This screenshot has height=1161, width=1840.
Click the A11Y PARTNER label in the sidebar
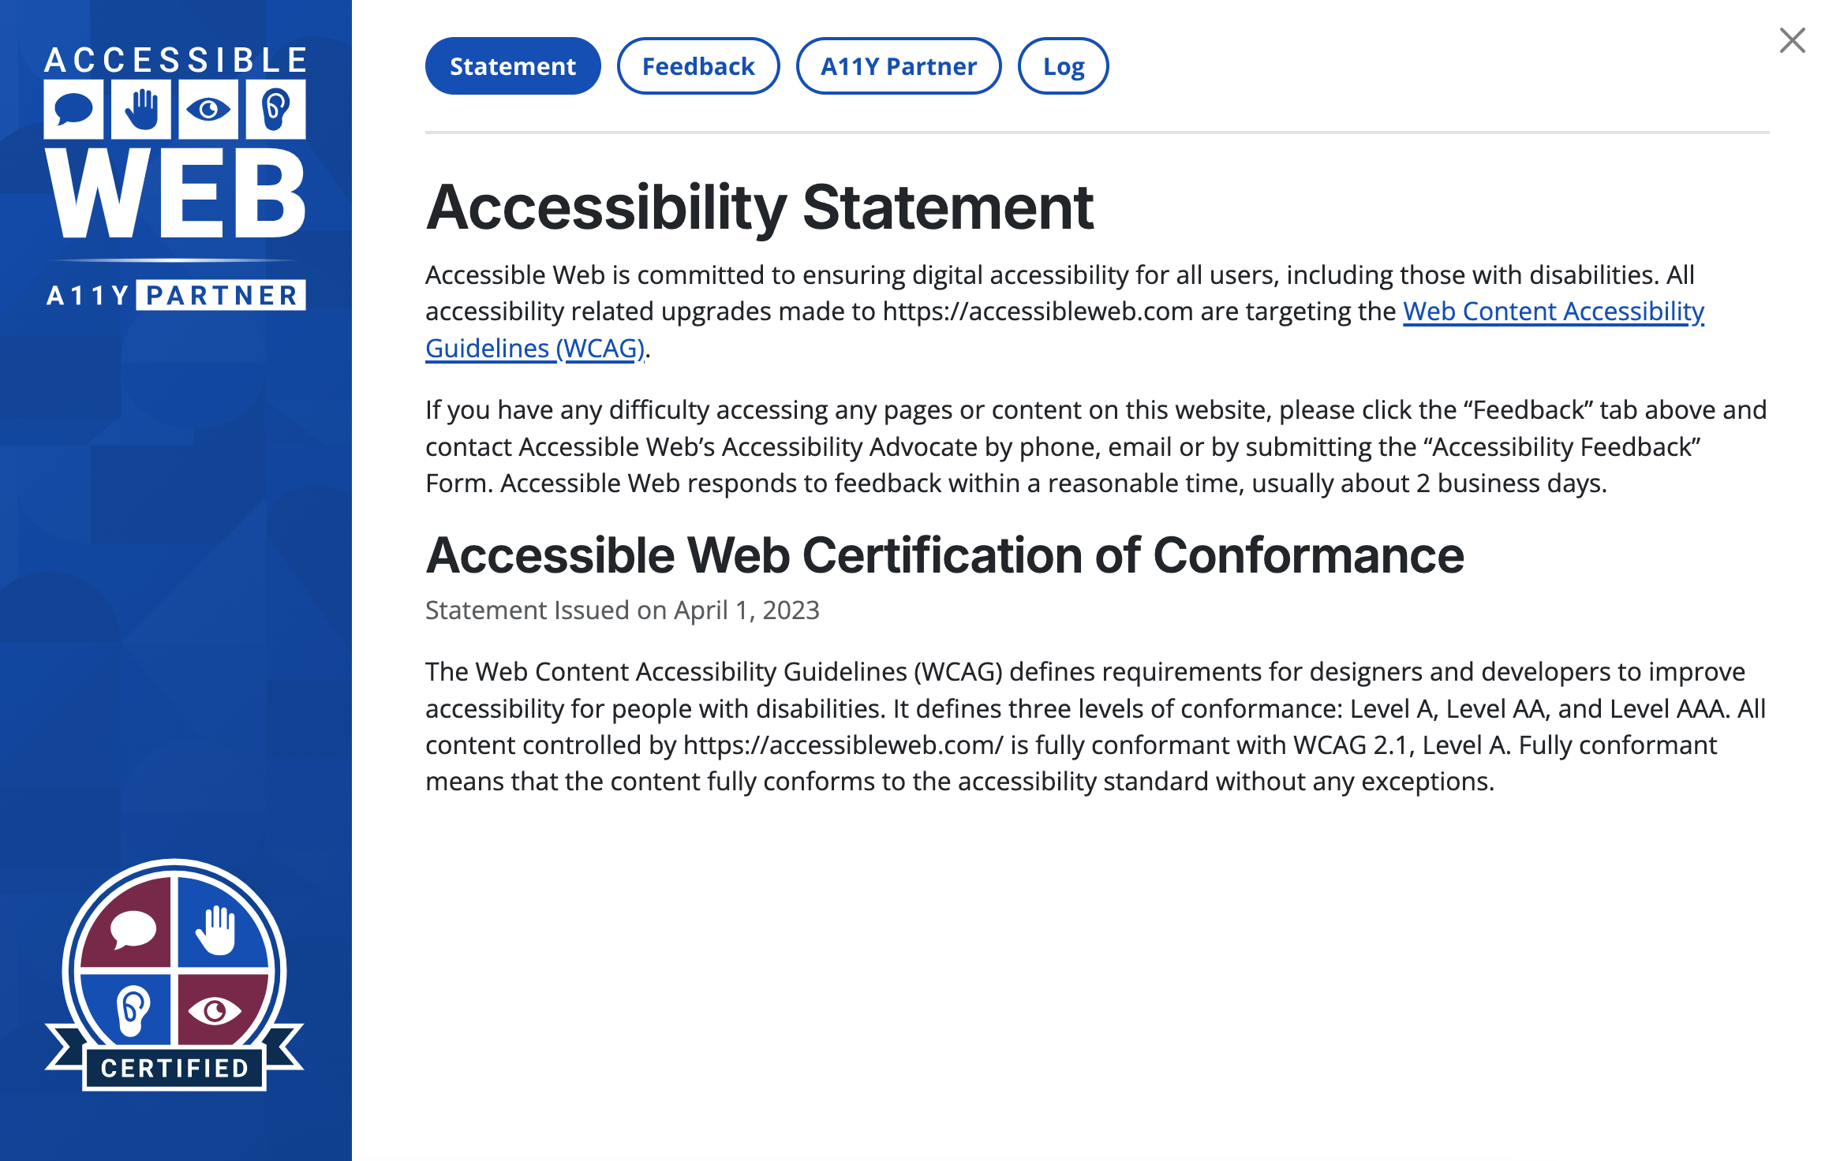tap(175, 295)
